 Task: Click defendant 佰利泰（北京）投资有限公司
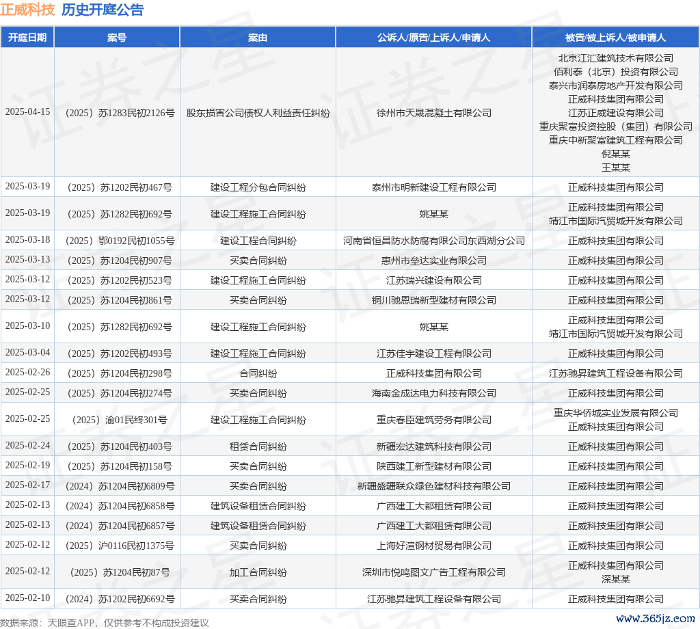(616, 72)
